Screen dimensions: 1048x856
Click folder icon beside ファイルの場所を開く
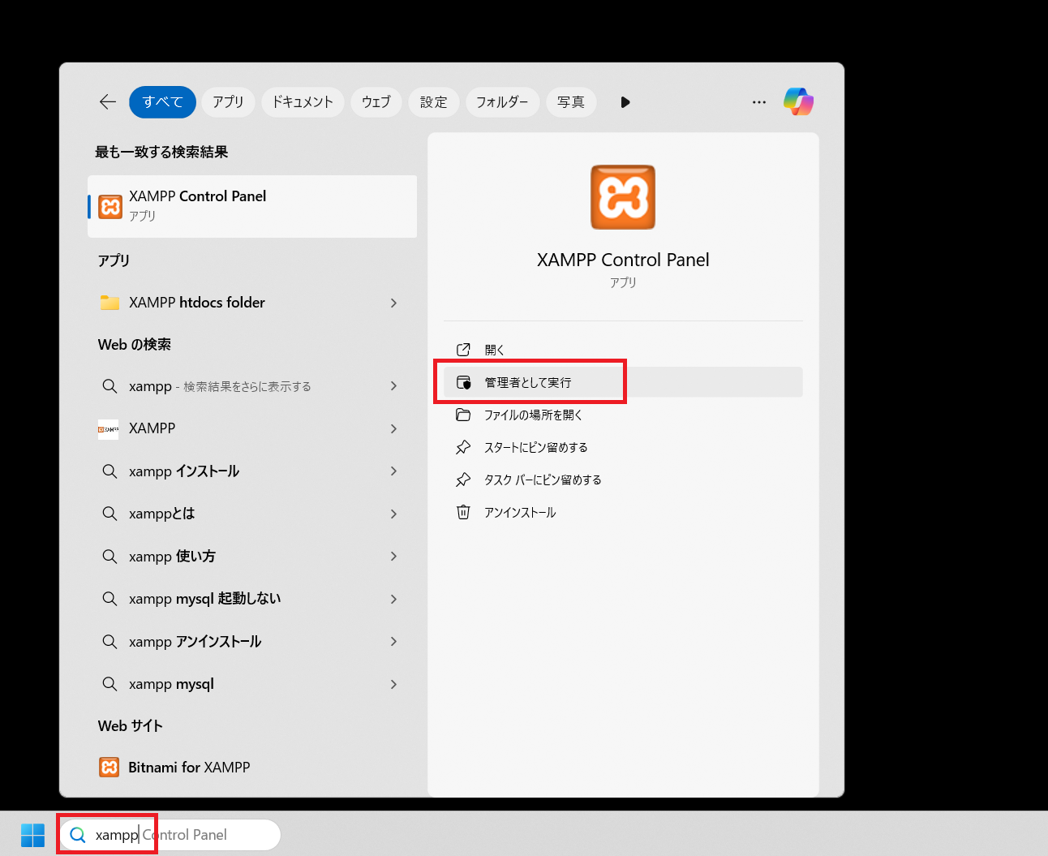pyautogui.click(x=463, y=415)
